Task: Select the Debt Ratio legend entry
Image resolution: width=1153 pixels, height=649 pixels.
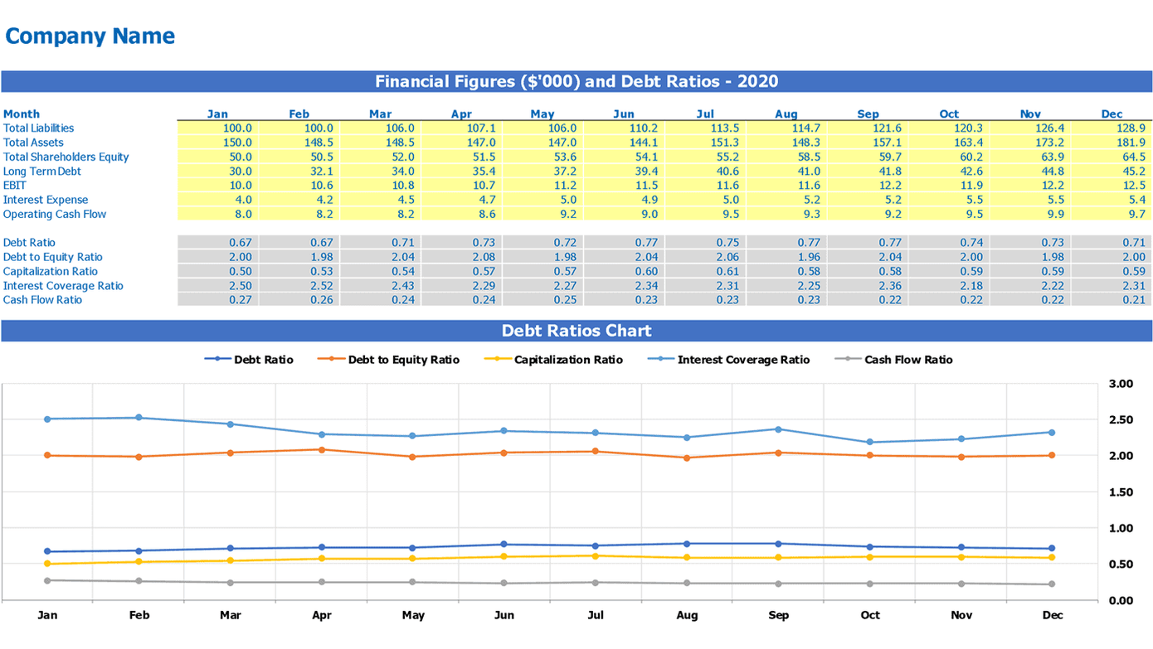Action: (x=249, y=360)
